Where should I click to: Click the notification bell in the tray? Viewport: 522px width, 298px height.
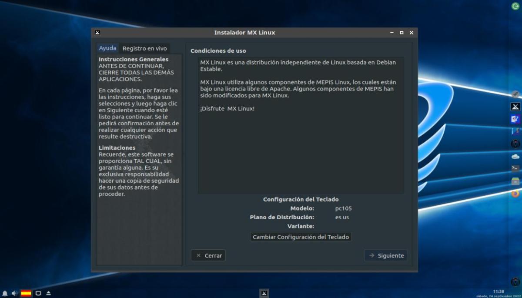(5, 293)
